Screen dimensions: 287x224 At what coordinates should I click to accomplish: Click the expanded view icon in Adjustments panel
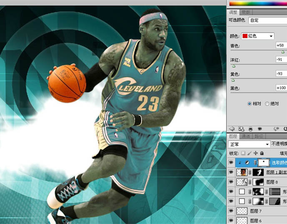pyautogui.click(x=241, y=129)
